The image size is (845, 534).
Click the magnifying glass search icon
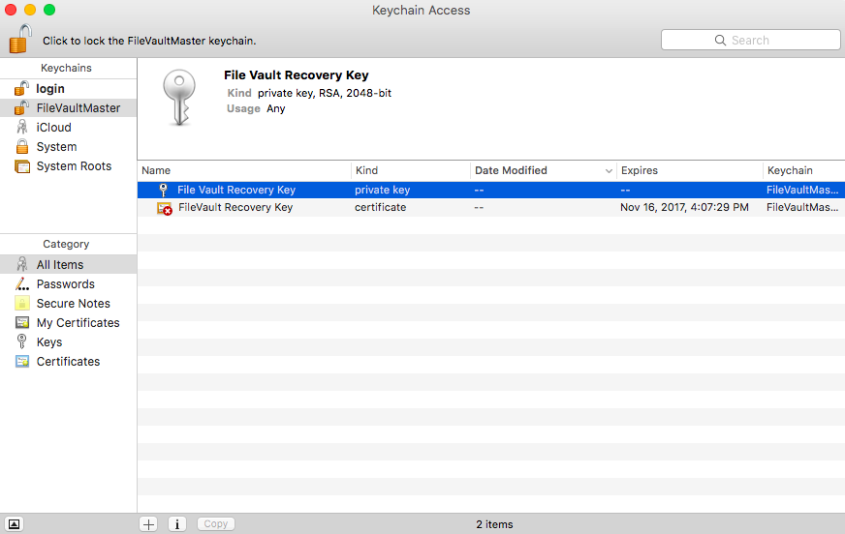coord(720,41)
